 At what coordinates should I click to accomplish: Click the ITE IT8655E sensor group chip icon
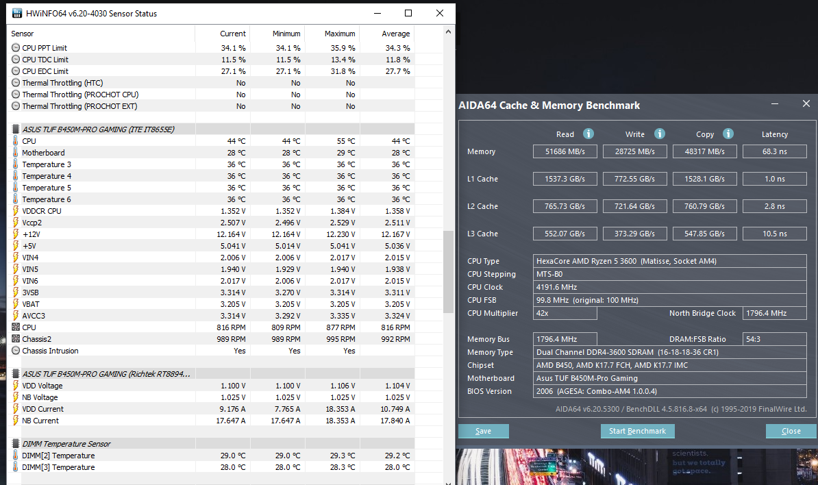click(x=16, y=129)
